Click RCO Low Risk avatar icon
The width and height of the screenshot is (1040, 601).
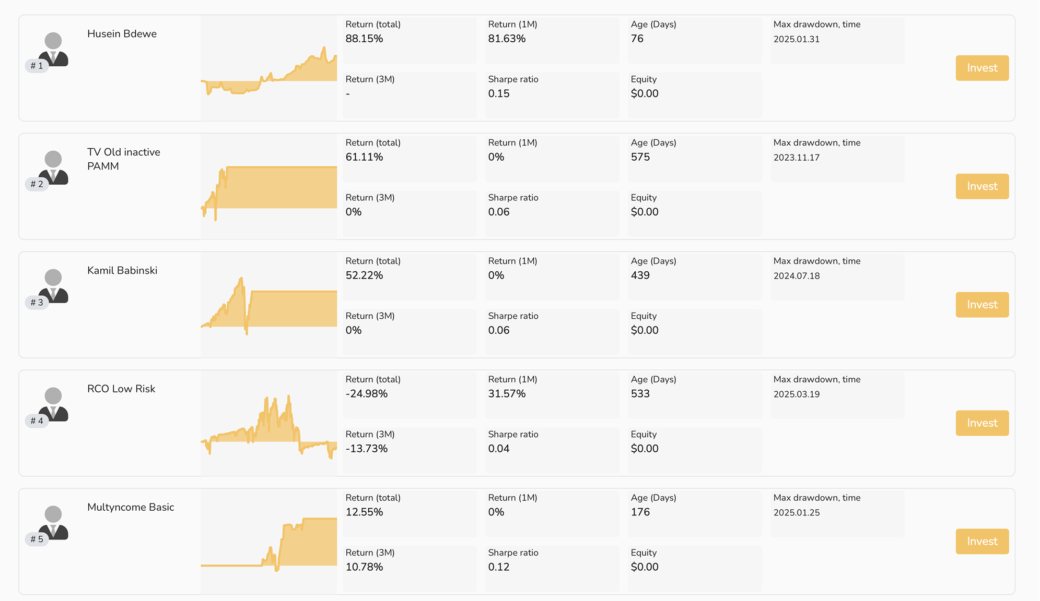(53, 404)
